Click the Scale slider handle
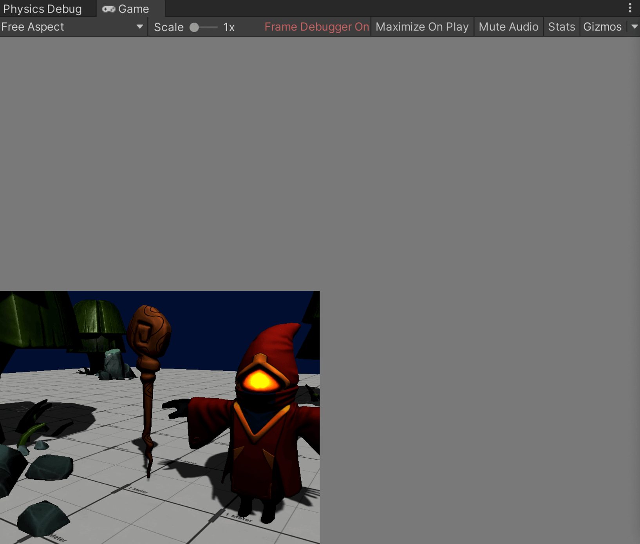 point(194,27)
